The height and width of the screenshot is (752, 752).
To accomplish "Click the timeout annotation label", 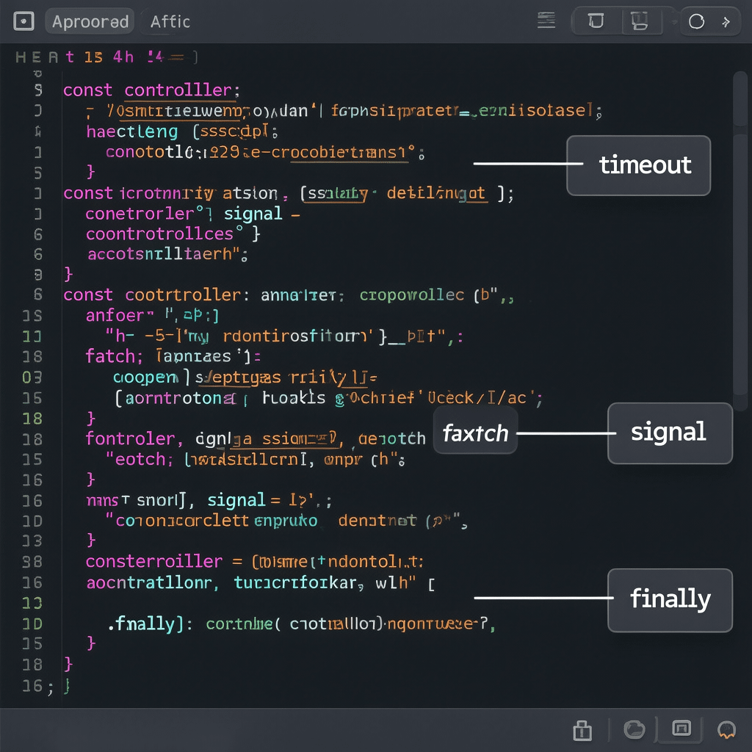I will [638, 165].
